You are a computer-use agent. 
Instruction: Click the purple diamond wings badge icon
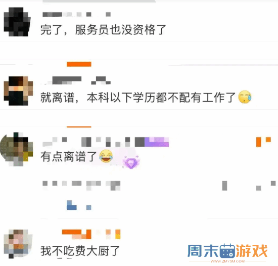(131, 162)
